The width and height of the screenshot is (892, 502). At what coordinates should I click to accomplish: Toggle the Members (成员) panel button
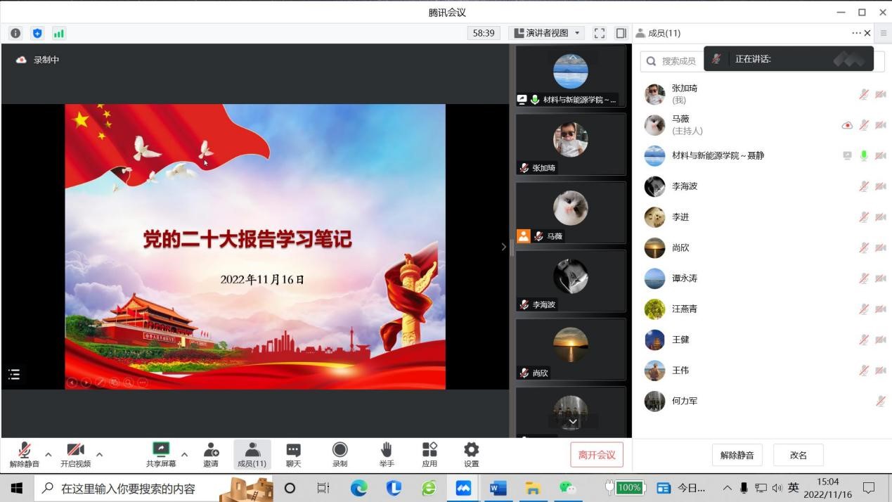tap(252, 454)
